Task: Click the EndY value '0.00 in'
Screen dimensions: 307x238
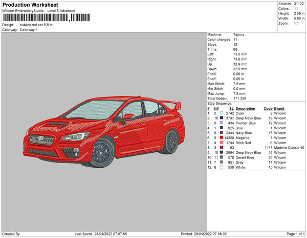Action: (x=238, y=79)
